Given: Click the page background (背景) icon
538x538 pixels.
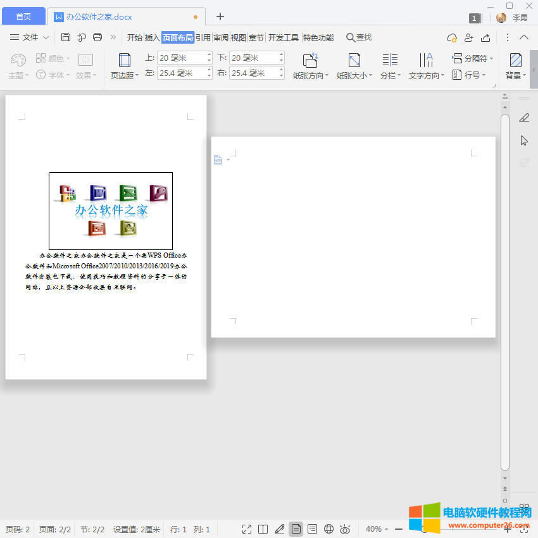Looking at the screenshot, I should (516, 61).
